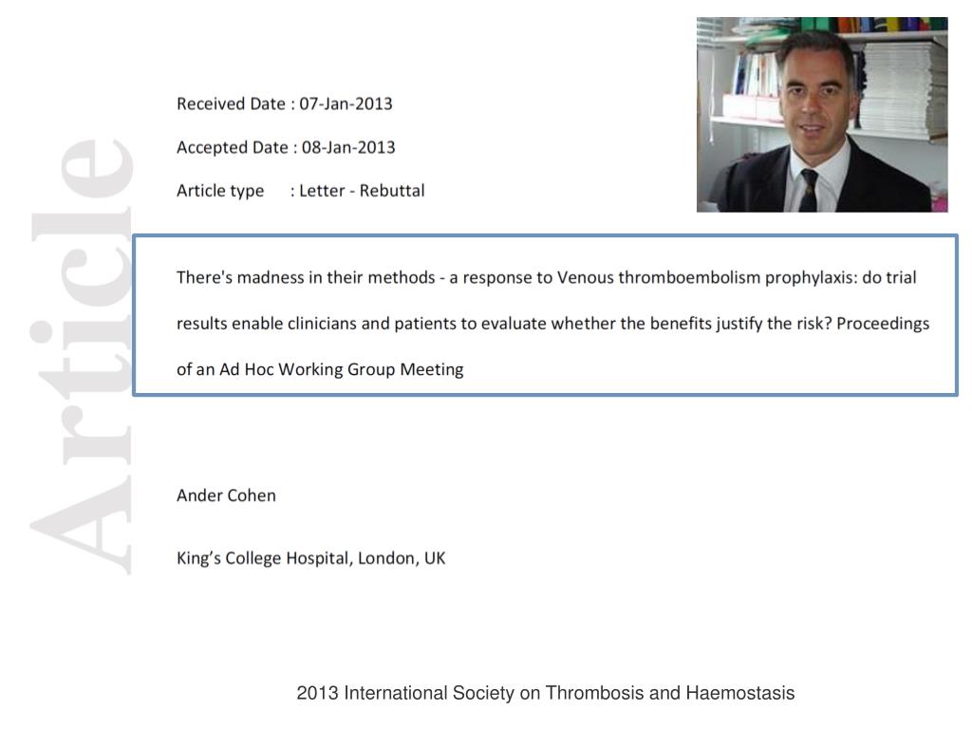Click the date 08-Jan-2013
The height and width of the screenshot is (729, 972).
click(348, 147)
